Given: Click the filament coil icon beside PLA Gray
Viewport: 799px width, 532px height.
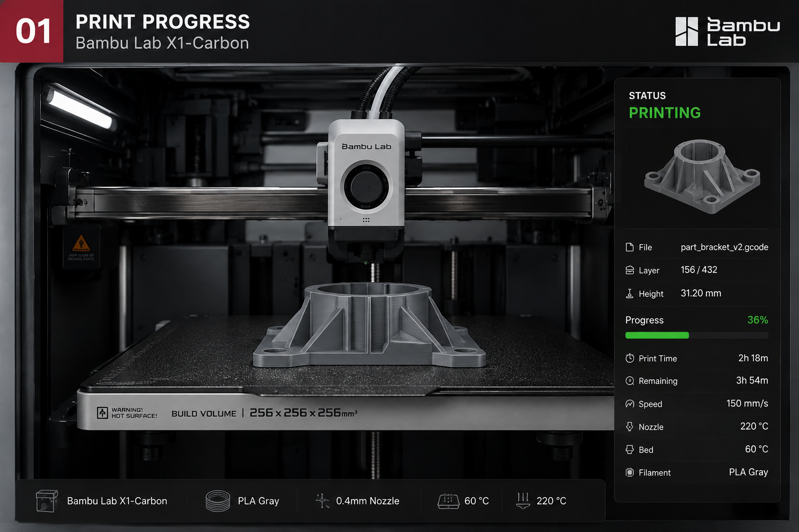Looking at the screenshot, I should [x=217, y=501].
